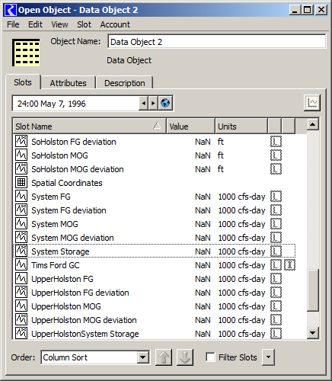332x381 pixels.
Task: Advance the date with the right arrow
Action: 153,104
